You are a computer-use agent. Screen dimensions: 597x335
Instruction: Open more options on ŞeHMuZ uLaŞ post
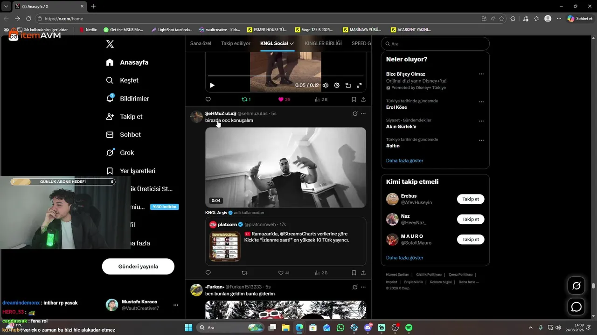363,114
